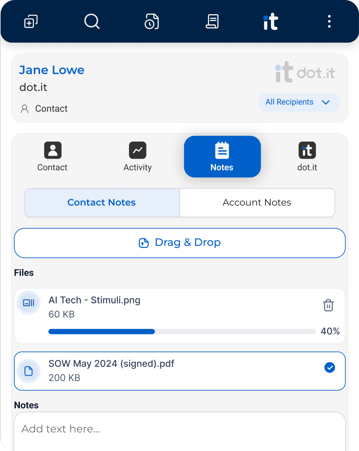Screen dimensions: 359x451
Task: Open Jane Lowe's contact name link
Action: click(52, 70)
